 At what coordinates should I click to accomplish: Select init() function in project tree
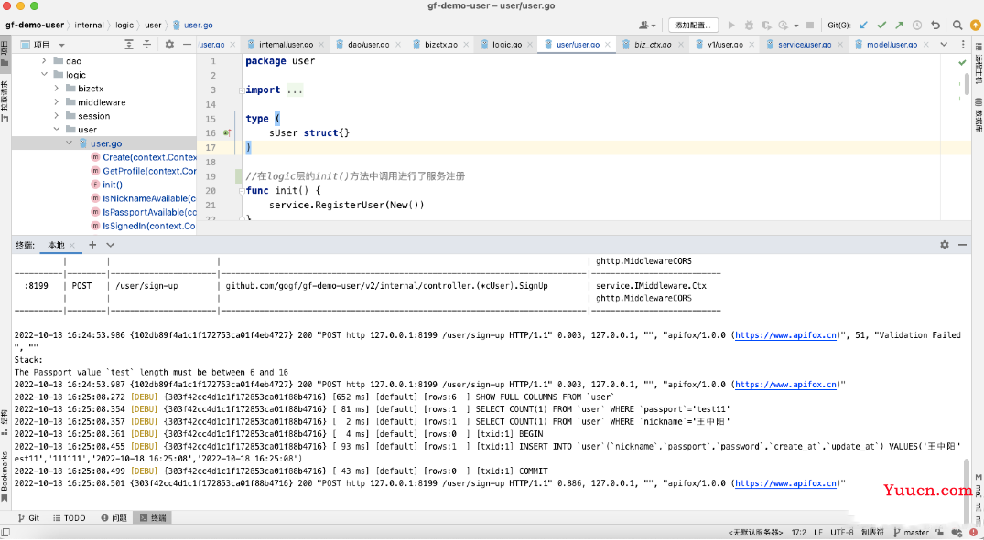[x=107, y=185]
